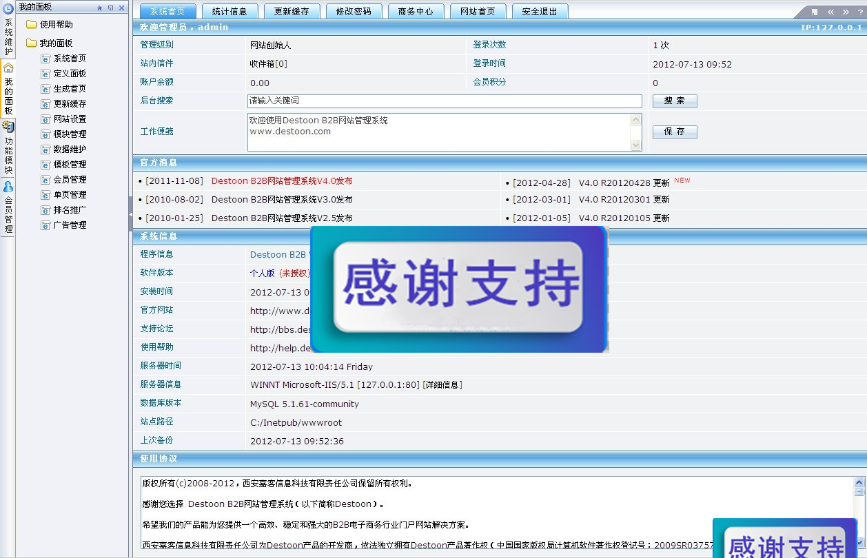Click the 搜索 button

[675, 101]
